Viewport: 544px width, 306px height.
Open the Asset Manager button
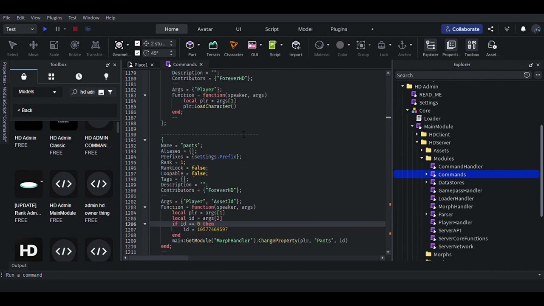[492, 48]
